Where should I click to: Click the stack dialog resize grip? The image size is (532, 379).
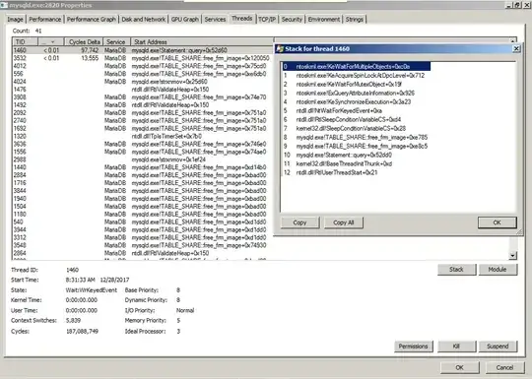click(x=519, y=232)
